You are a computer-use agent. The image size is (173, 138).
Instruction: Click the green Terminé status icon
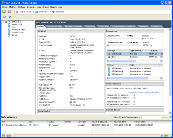(50, 125)
